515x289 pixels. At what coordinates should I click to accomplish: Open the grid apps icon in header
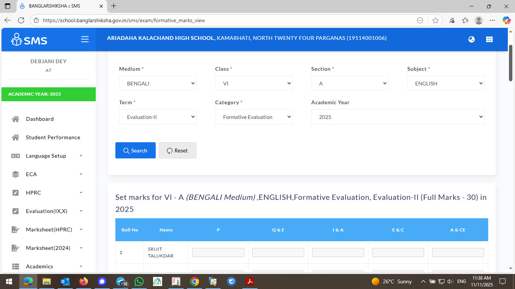click(489, 40)
